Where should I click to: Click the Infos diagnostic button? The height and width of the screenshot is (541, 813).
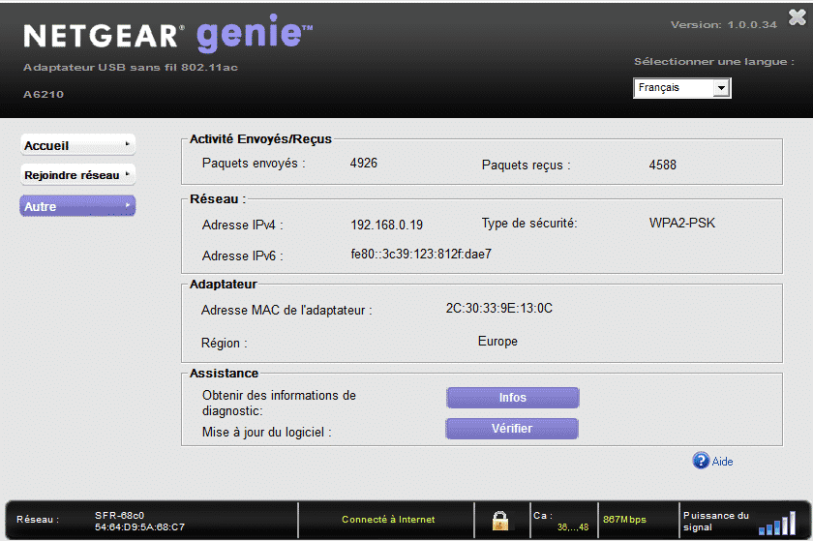512,398
